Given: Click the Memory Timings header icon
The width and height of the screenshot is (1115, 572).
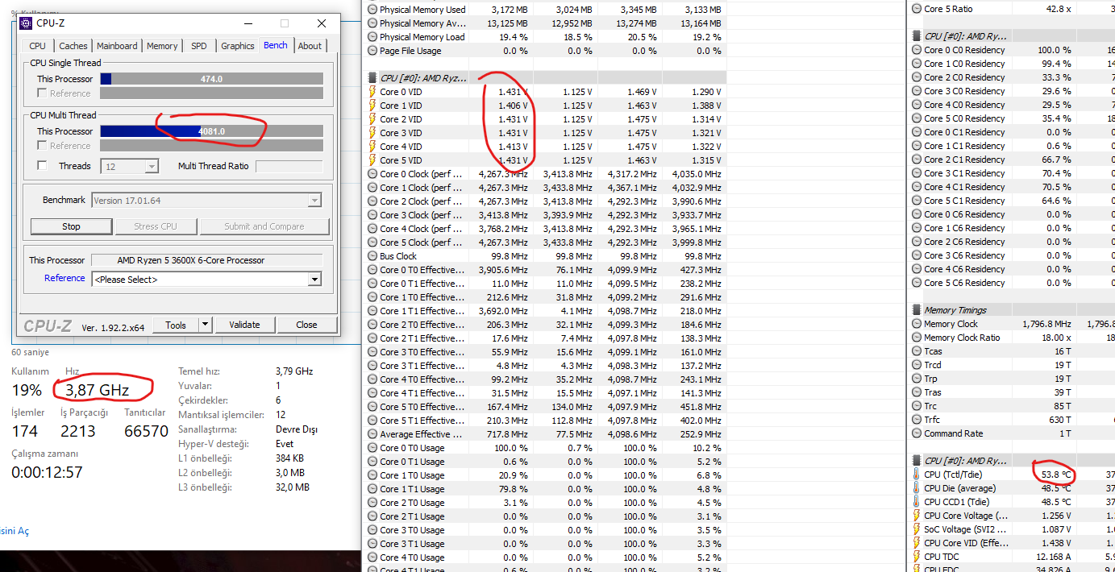Looking at the screenshot, I should [x=917, y=310].
